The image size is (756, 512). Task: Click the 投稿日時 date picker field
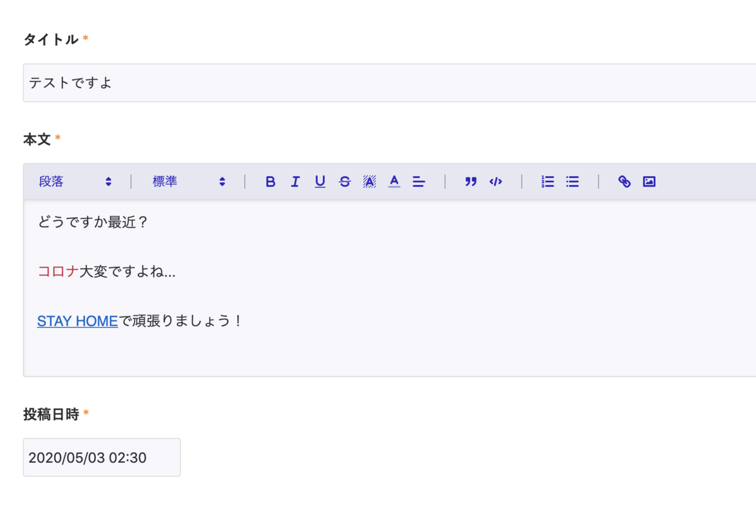[x=101, y=457]
